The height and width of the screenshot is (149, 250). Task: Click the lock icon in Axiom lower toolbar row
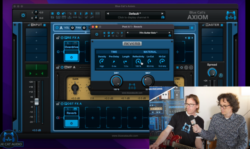(x=86, y=17)
